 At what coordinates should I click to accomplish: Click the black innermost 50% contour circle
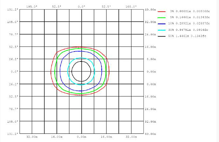91,71
